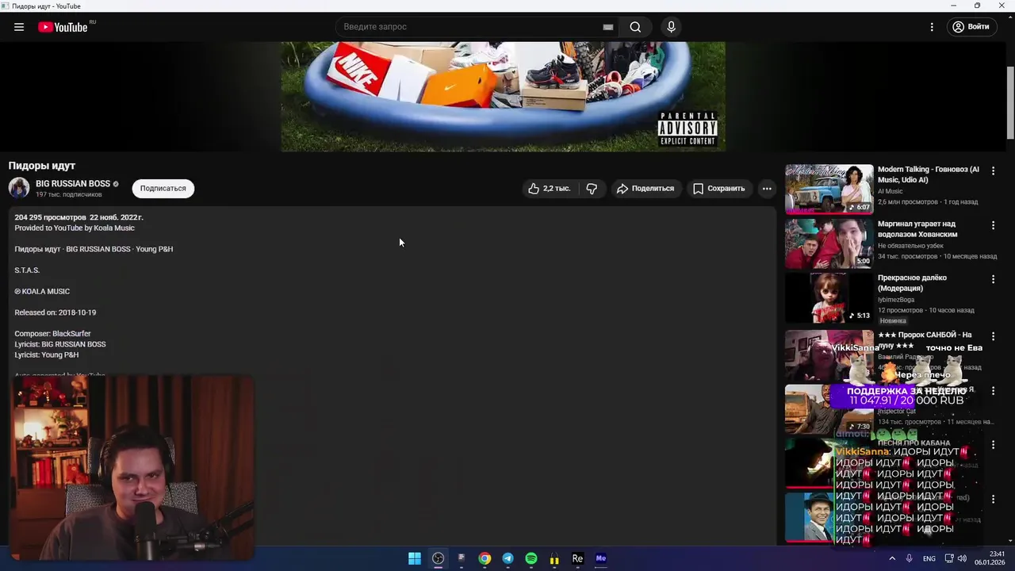Switch to OBS Studio in the taskbar
Viewport: 1015px width, 571px height.
point(438,558)
